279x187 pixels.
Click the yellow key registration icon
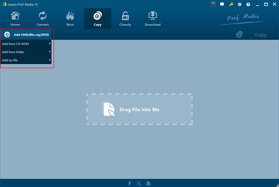[x=231, y=4]
